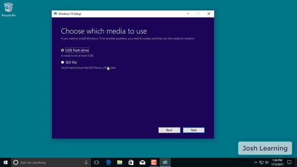Launch Microsoft Edge from taskbar
297x167 pixels.
tap(108, 162)
